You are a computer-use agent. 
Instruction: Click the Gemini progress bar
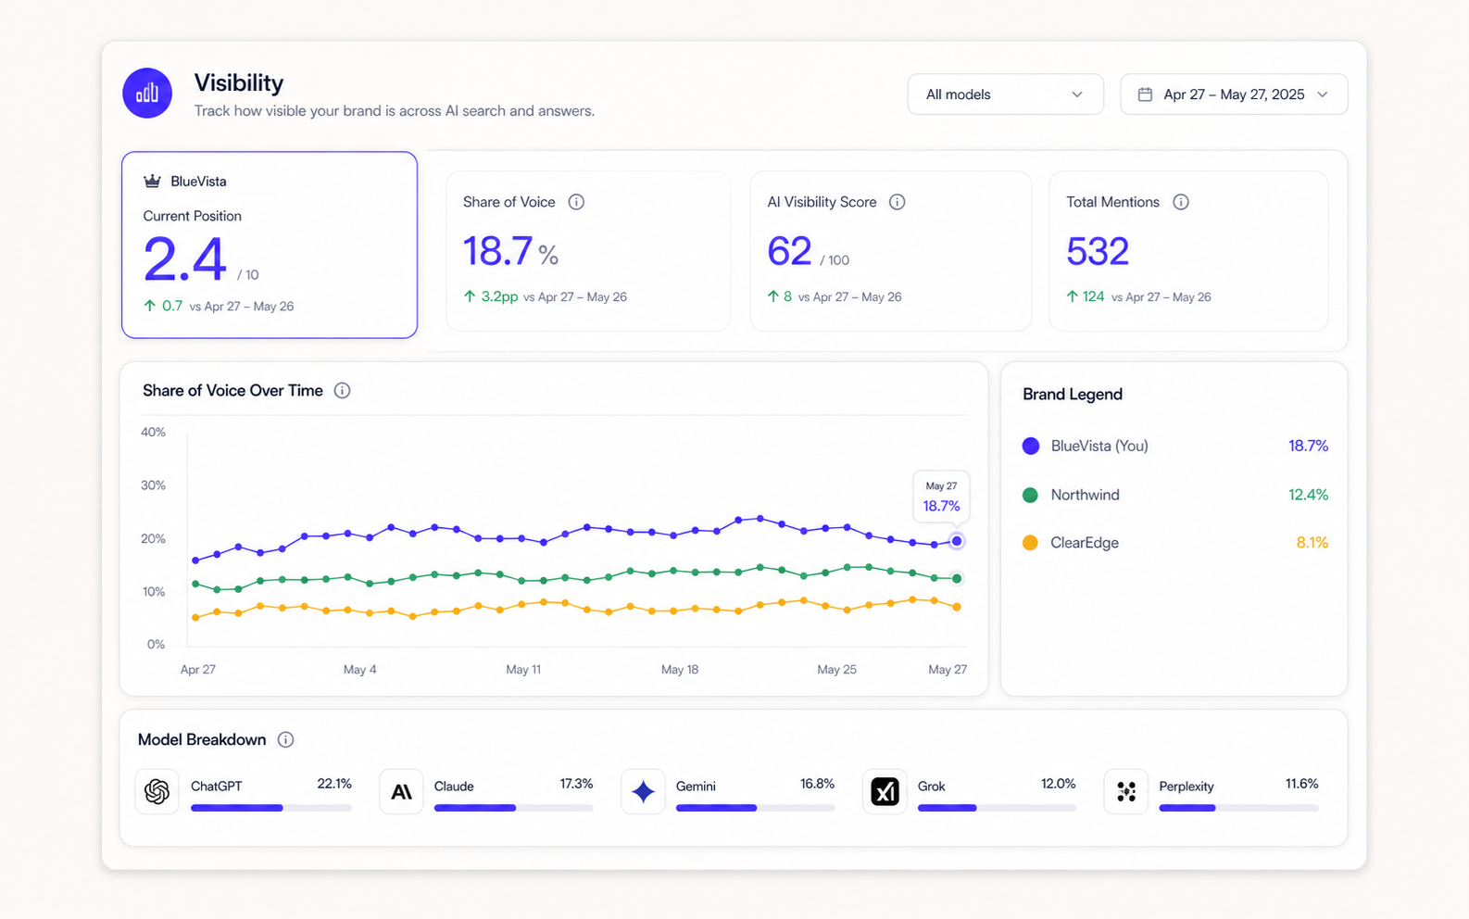(x=756, y=808)
